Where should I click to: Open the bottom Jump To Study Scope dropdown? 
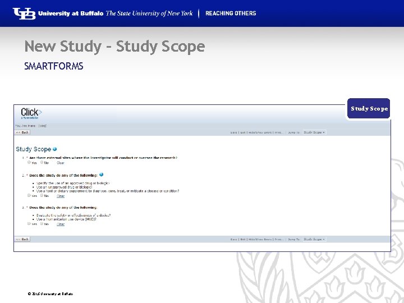coord(314,239)
